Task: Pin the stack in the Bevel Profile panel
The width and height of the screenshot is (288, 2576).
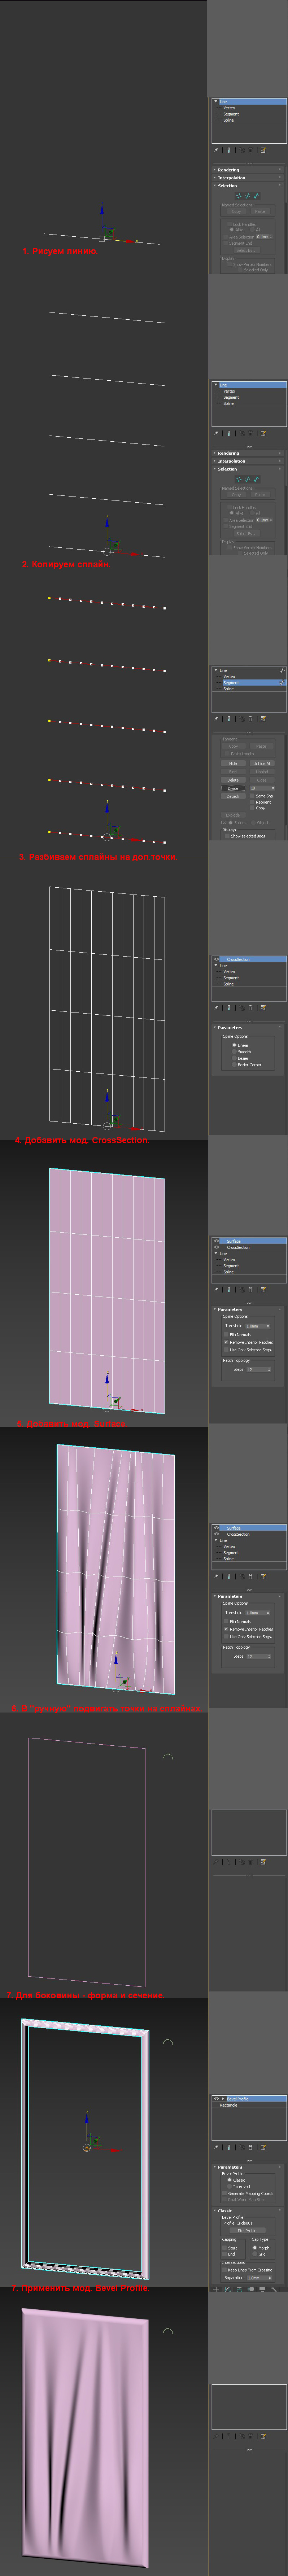Action: point(216,2147)
